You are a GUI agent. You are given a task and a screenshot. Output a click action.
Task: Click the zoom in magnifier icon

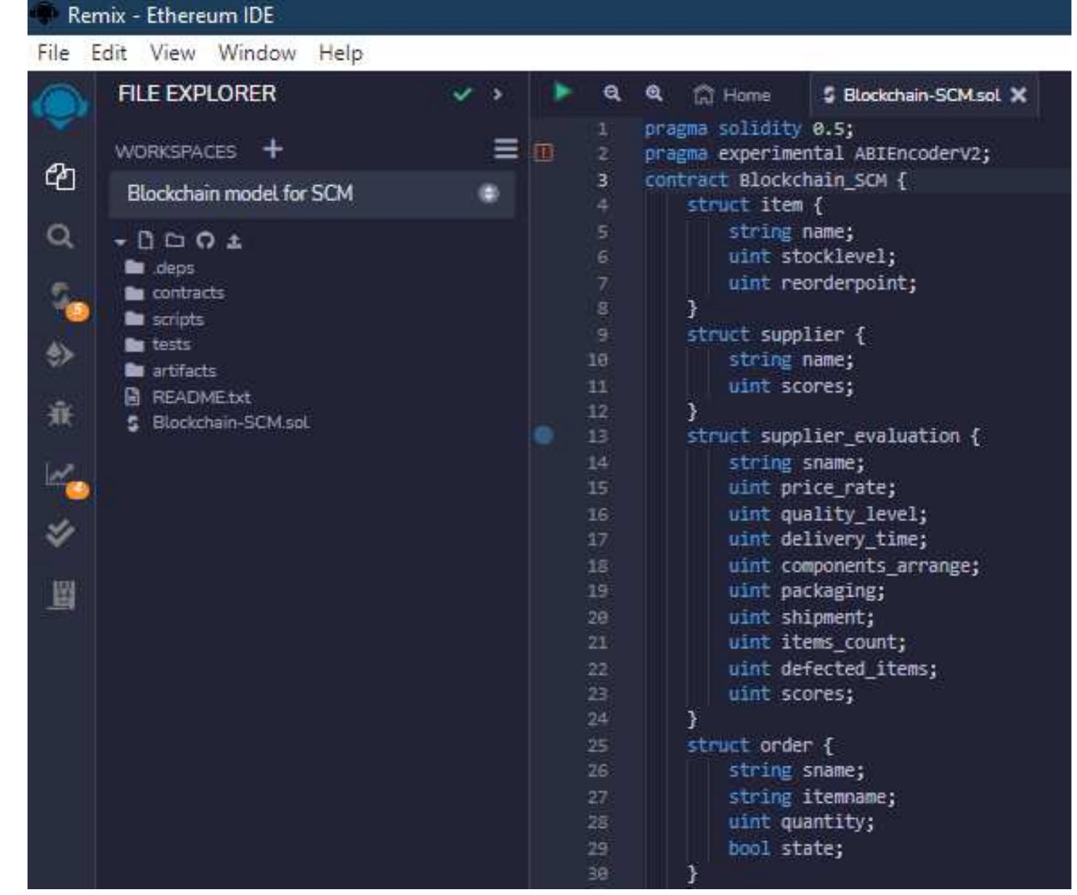(x=654, y=94)
